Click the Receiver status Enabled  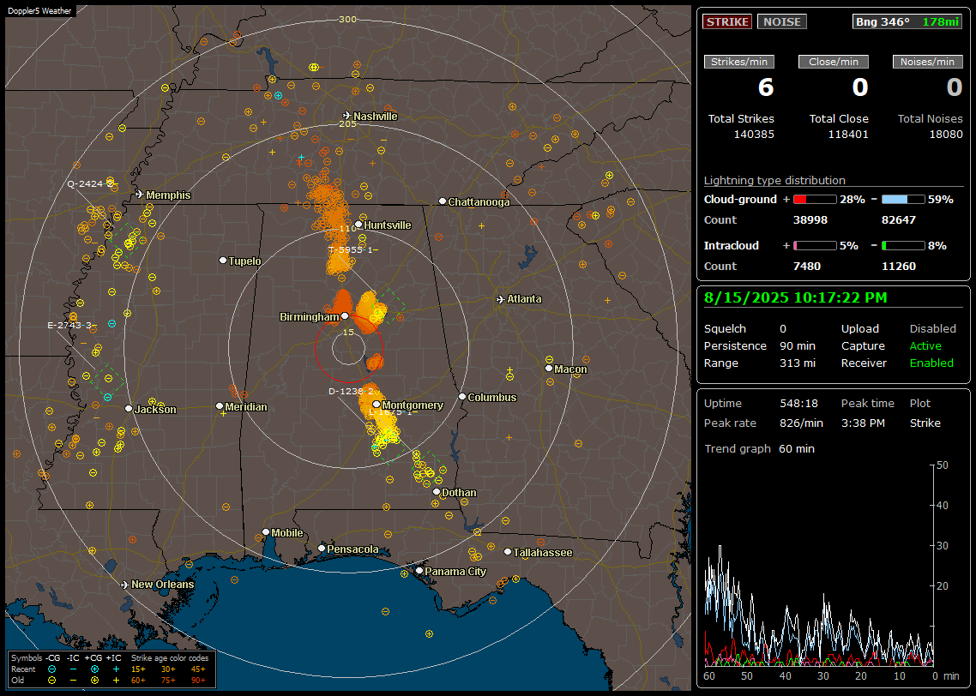(931, 363)
